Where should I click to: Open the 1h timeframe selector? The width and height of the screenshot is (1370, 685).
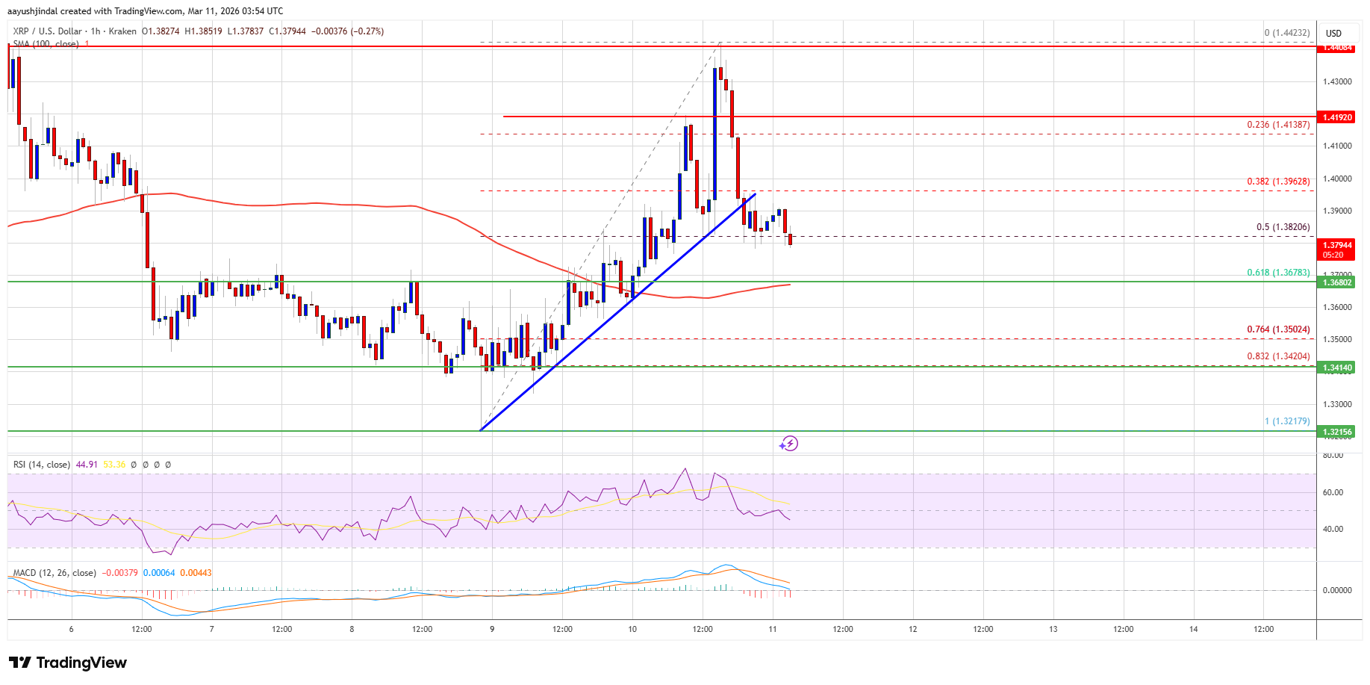coord(95,31)
